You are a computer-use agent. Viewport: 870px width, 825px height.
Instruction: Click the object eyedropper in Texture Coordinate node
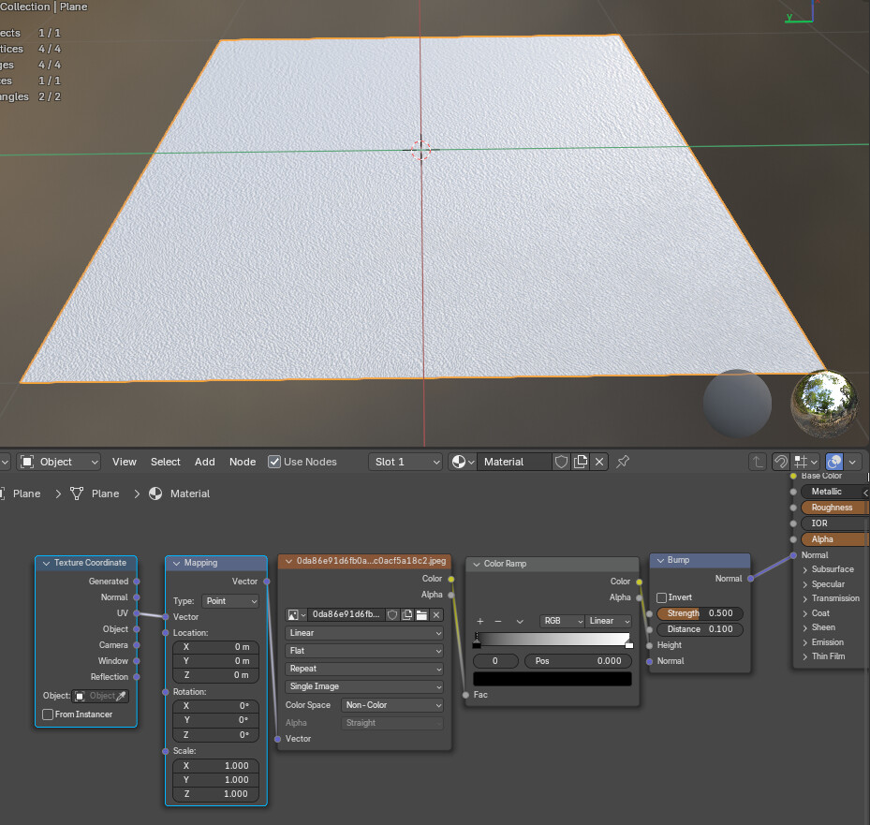point(121,696)
